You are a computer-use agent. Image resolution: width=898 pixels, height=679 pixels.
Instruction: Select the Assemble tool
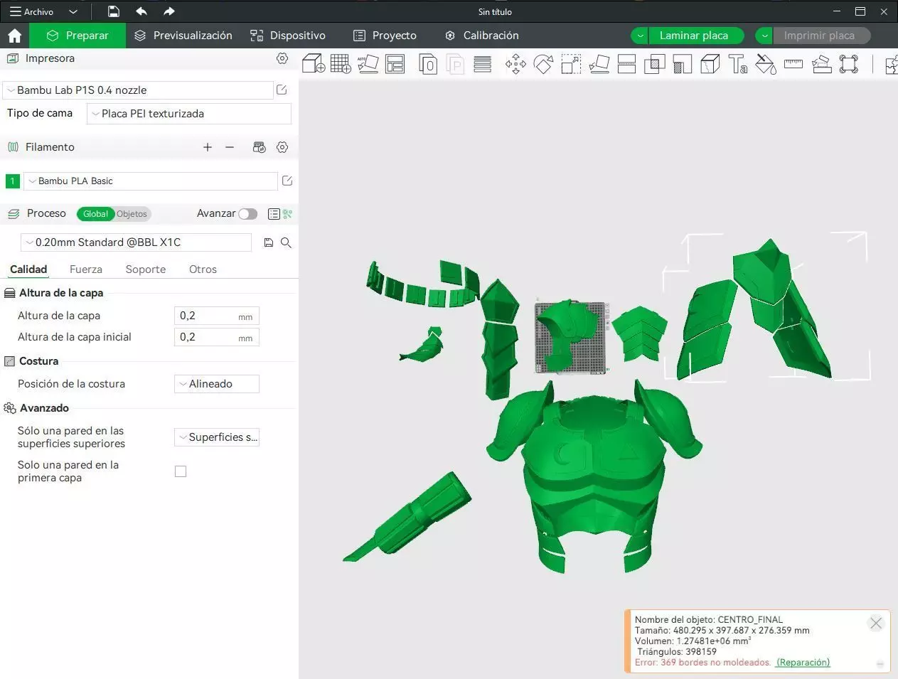click(821, 64)
